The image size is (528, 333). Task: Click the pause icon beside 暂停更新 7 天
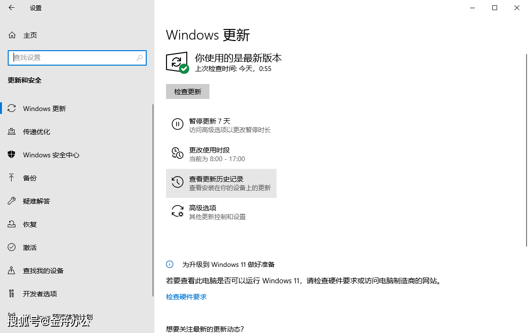(x=178, y=125)
